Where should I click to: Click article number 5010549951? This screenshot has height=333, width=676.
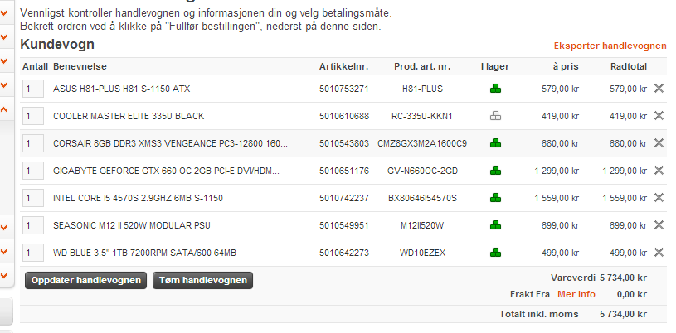[x=344, y=225]
